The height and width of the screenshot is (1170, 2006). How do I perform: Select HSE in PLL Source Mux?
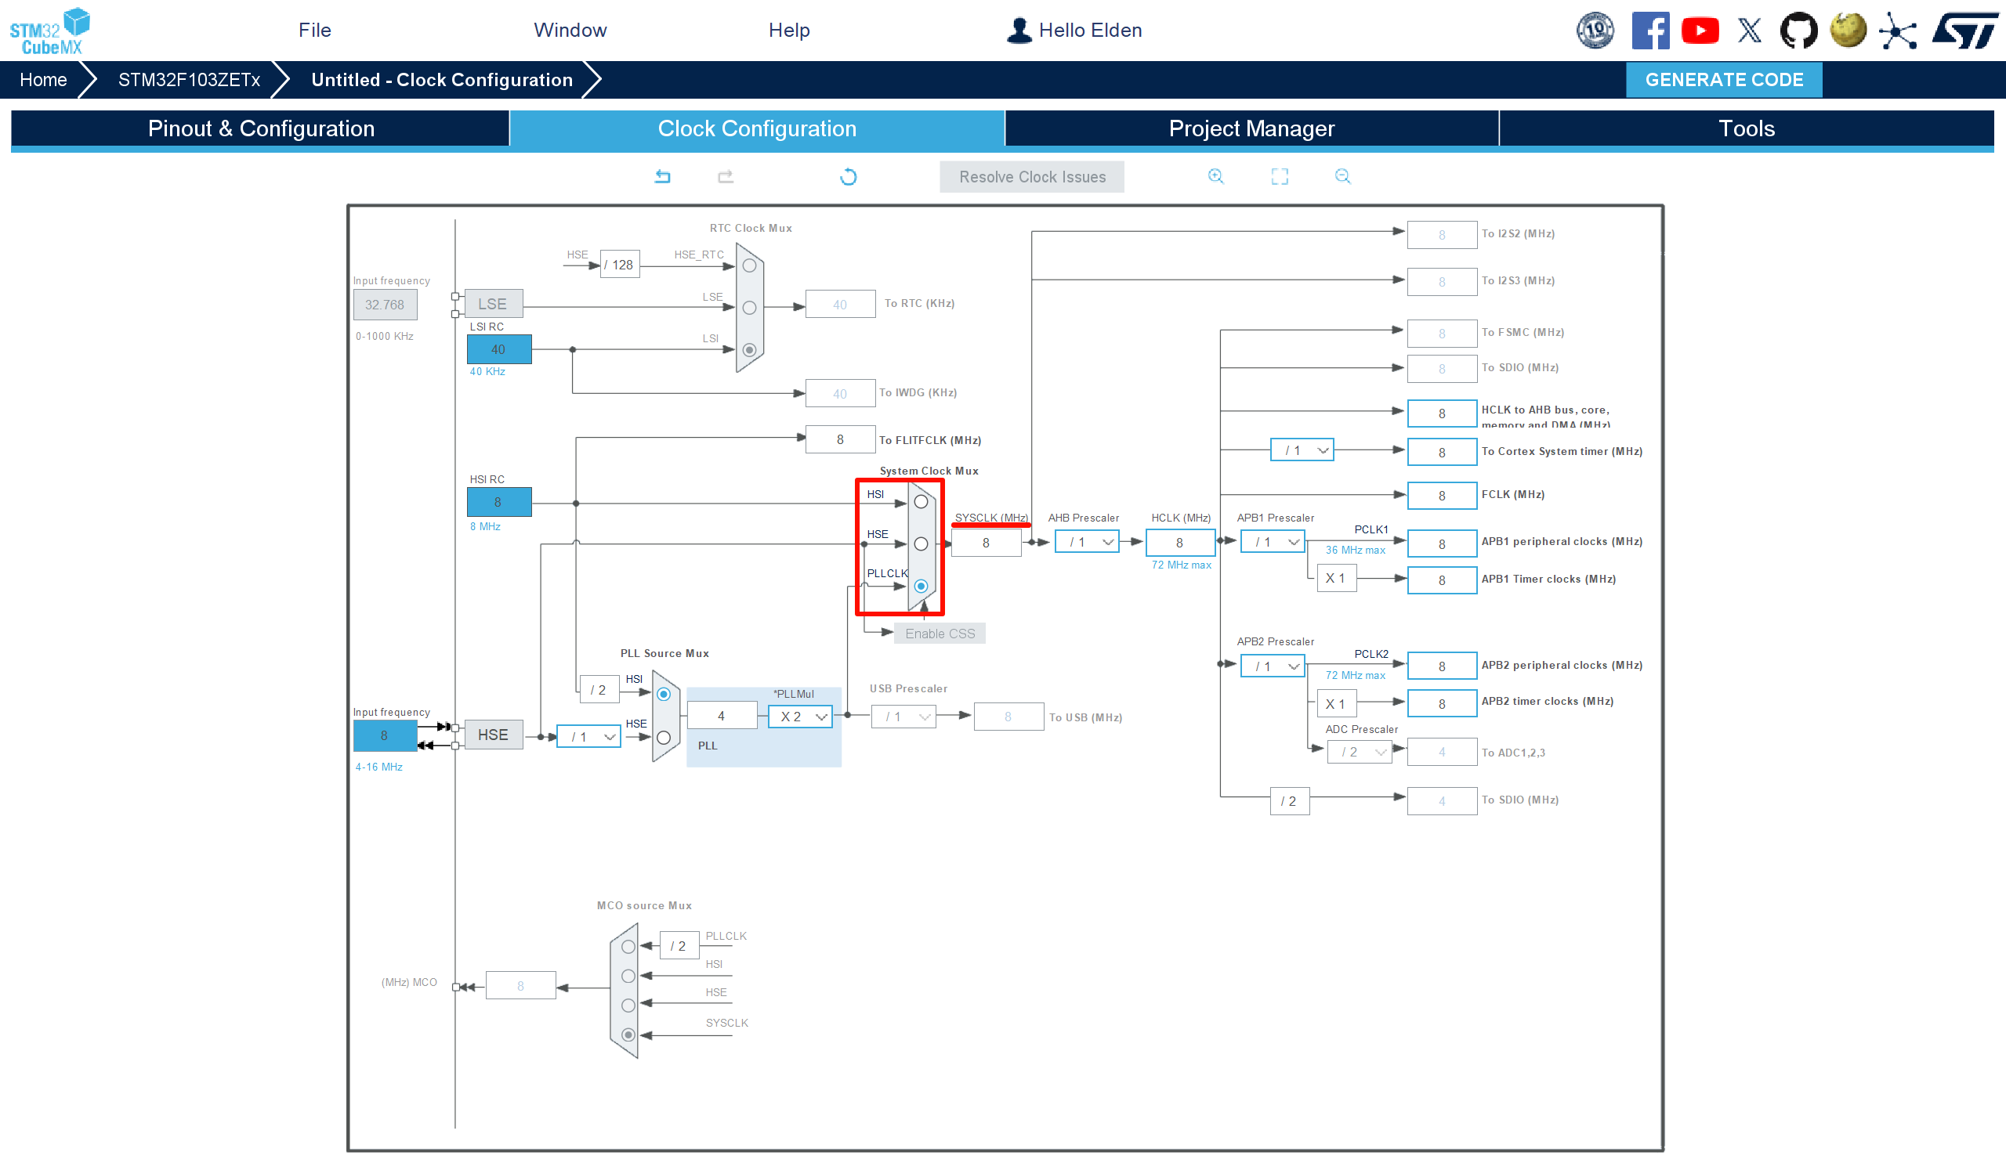(663, 737)
